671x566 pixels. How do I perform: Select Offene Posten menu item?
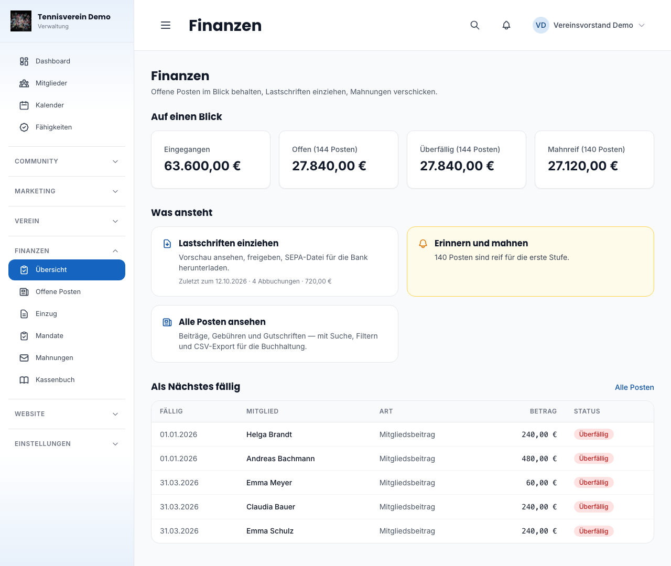67,292
